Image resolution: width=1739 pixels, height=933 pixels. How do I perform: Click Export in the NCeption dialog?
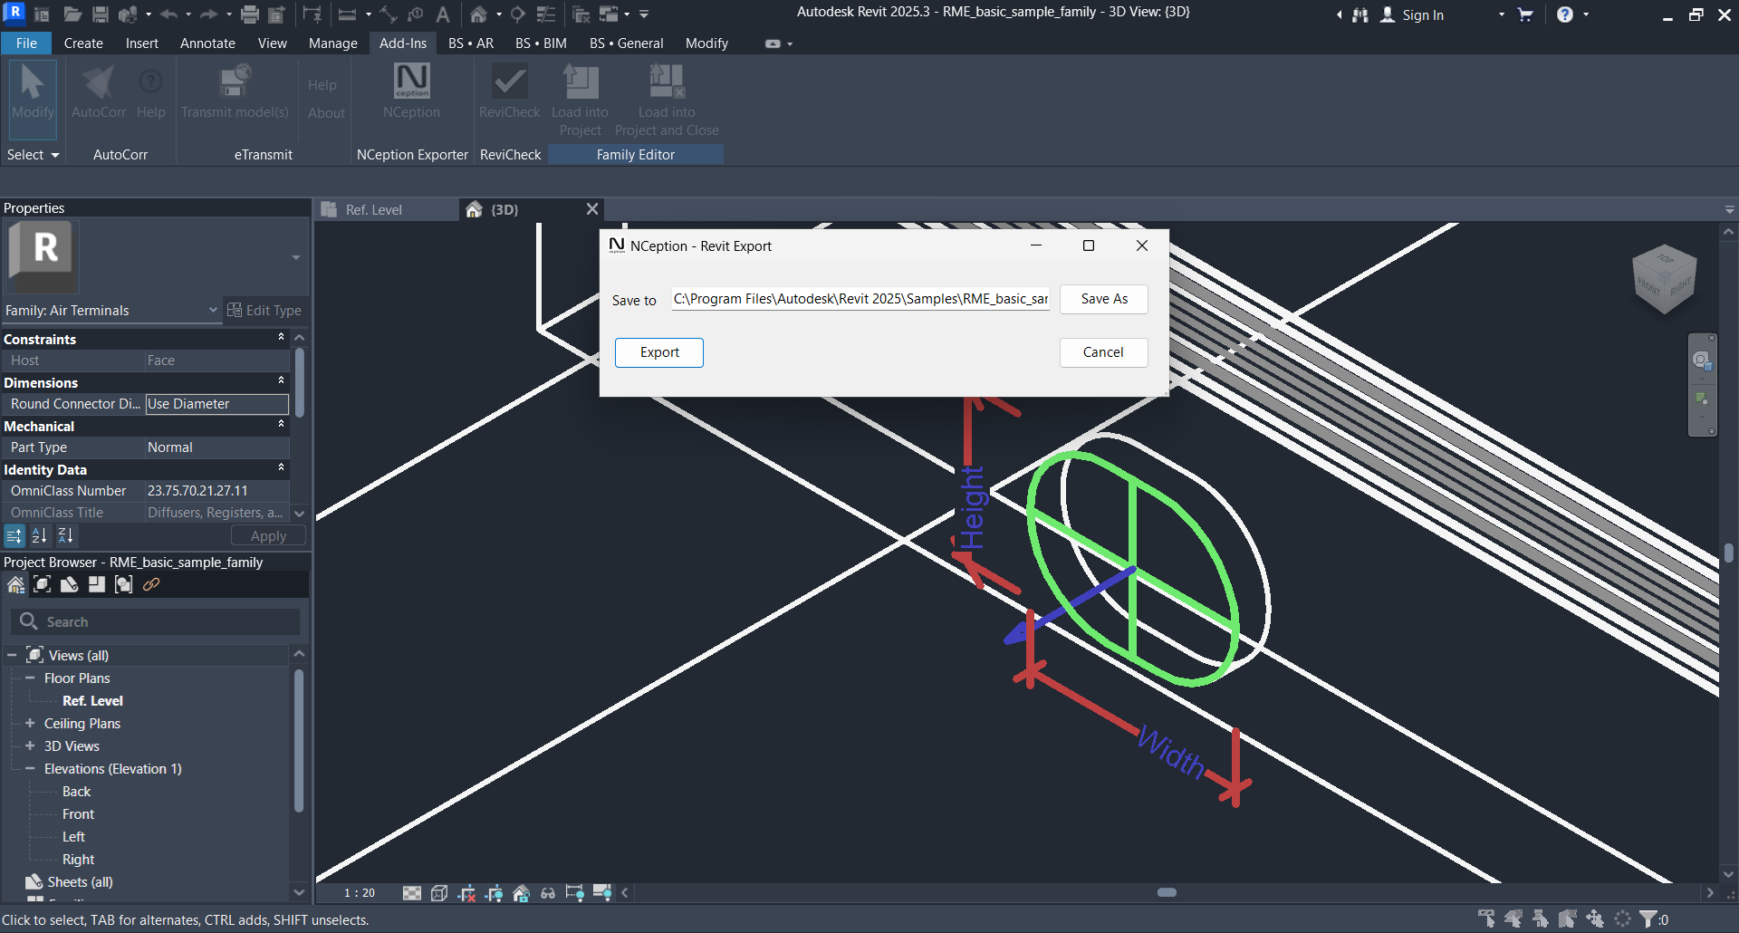(x=659, y=352)
